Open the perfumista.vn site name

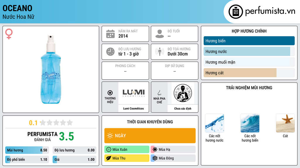point(270,11)
